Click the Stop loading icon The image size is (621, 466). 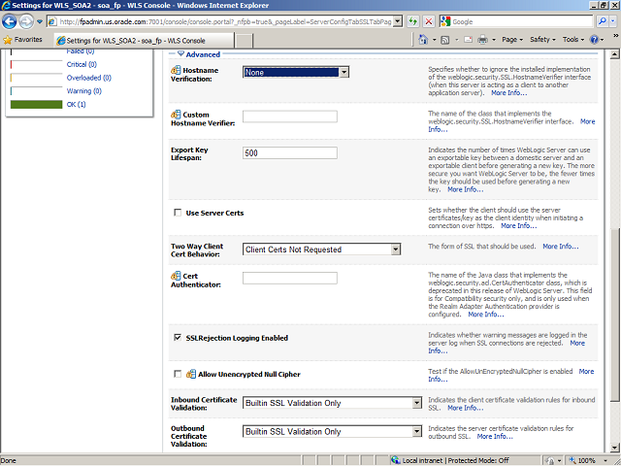429,21
